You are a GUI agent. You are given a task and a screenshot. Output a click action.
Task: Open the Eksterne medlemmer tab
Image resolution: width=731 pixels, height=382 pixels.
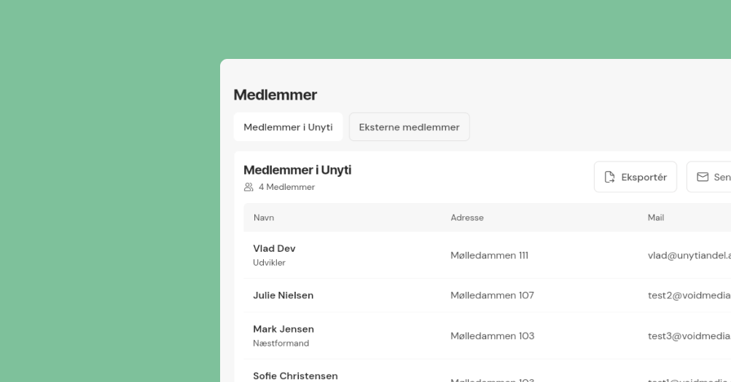409,127
